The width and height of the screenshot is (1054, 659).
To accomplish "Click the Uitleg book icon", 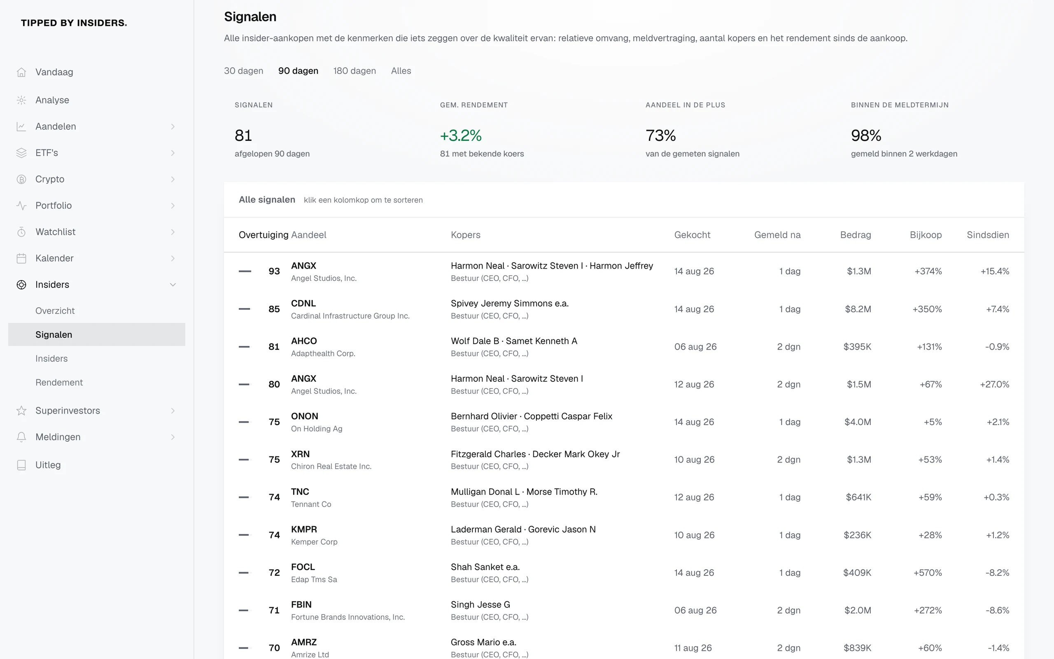I will (x=21, y=465).
